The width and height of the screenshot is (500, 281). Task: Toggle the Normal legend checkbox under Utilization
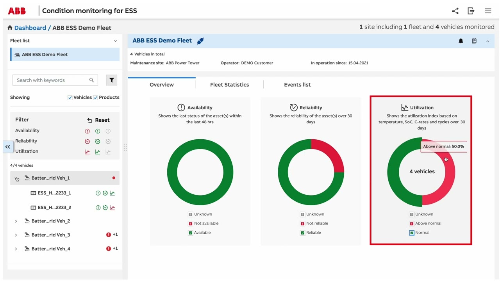(411, 233)
